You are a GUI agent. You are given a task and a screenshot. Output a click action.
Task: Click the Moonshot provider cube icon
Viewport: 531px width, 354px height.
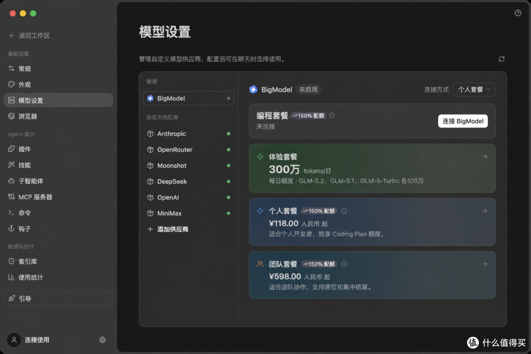(x=150, y=166)
